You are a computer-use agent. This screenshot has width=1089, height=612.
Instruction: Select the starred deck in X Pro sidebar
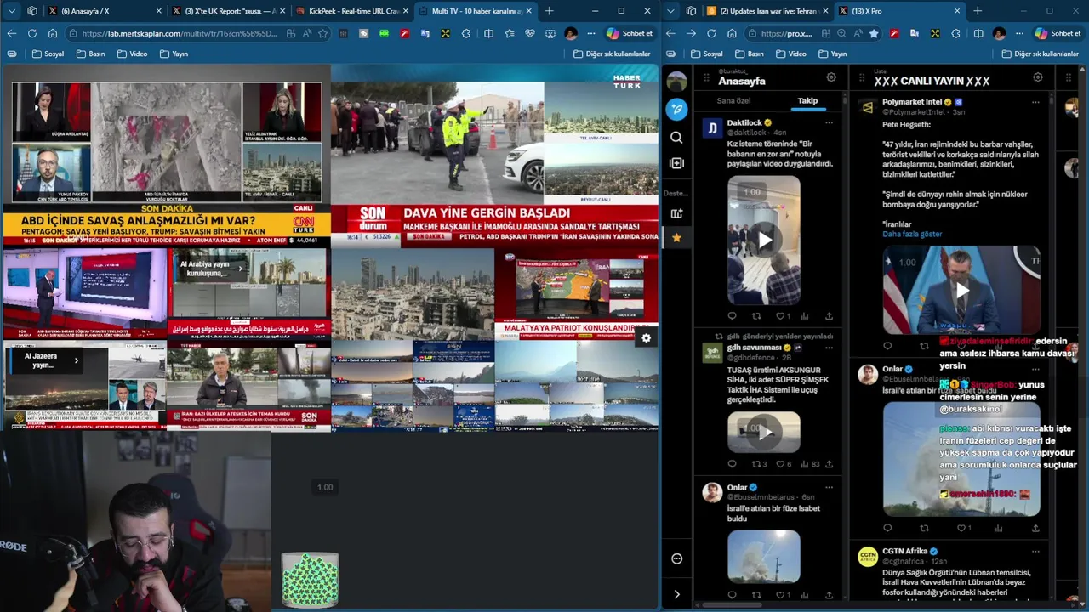[676, 238]
